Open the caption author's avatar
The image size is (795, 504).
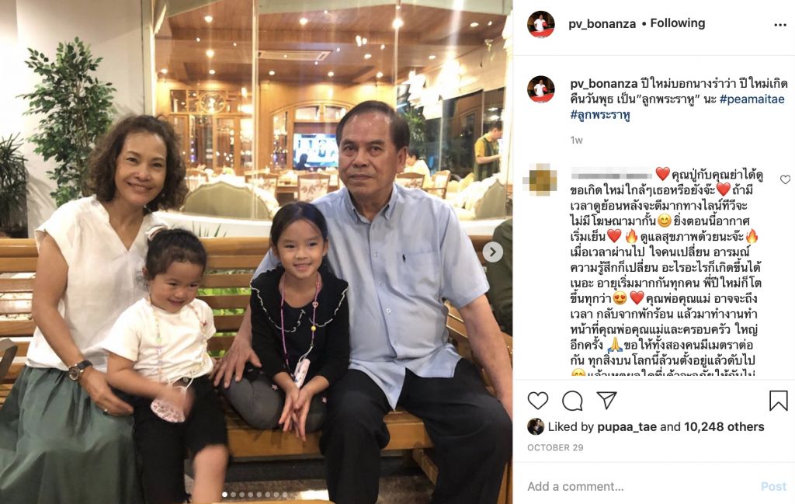pyautogui.click(x=541, y=89)
